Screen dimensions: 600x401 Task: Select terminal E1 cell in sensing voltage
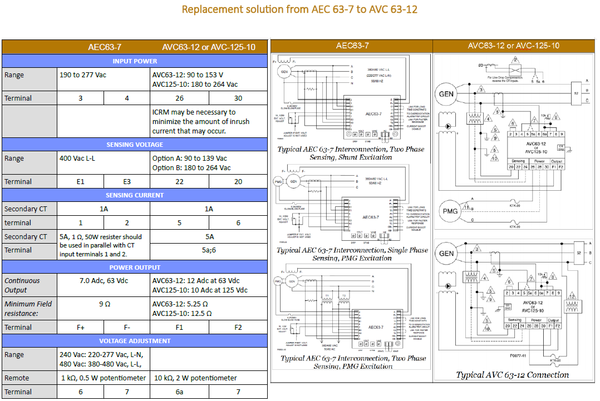[80, 182]
